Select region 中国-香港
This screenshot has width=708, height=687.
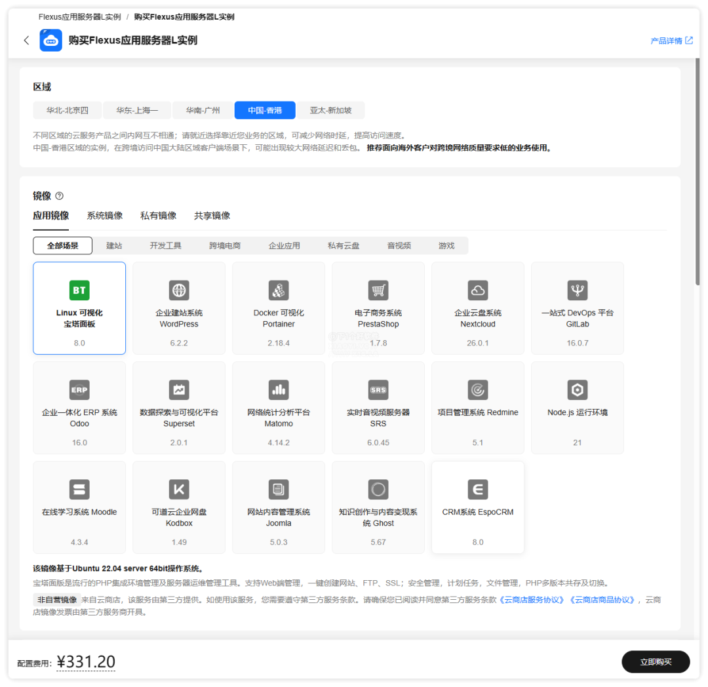265,110
